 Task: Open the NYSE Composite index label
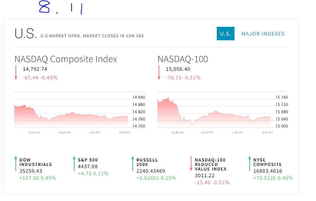[x=267, y=162]
